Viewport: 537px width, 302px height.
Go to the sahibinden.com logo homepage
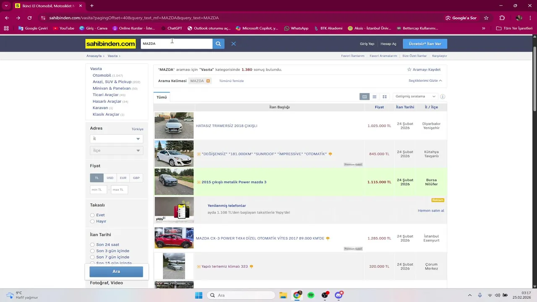pyautogui.click(x=110, y=44)
